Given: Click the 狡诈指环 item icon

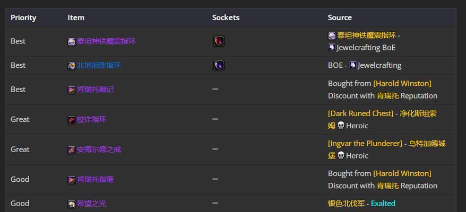Looking at the screenshot, I should (x=72, y=120).
